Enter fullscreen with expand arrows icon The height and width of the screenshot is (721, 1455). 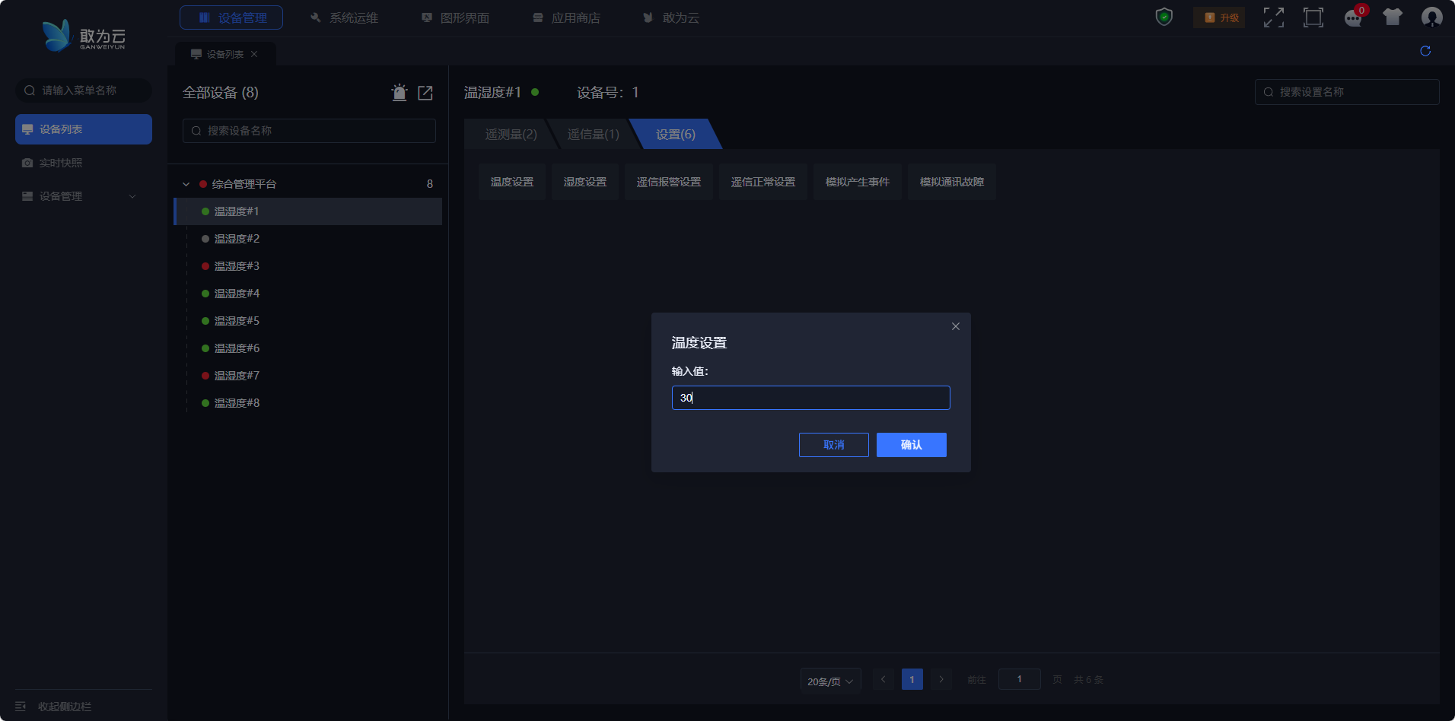click(x=1274, y=17)
